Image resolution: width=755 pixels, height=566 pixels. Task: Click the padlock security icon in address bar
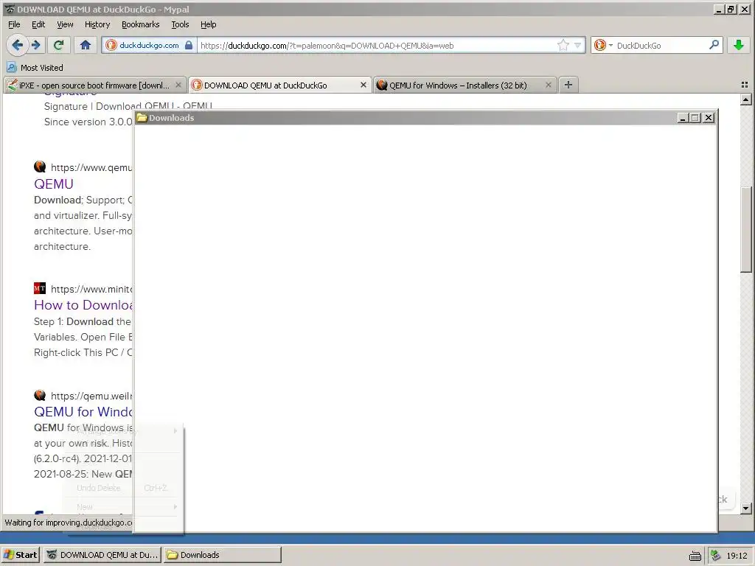click(189, 45)
